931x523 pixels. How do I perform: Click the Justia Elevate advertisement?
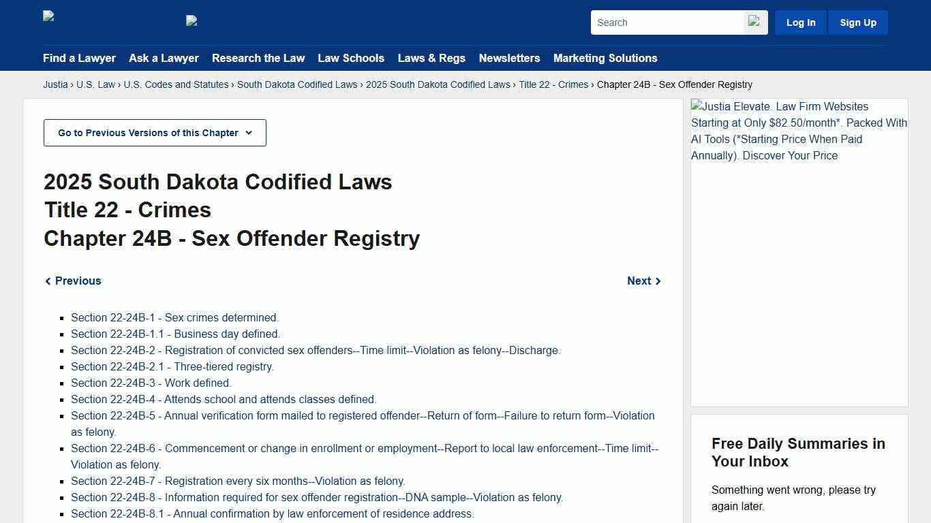[797, 131]
